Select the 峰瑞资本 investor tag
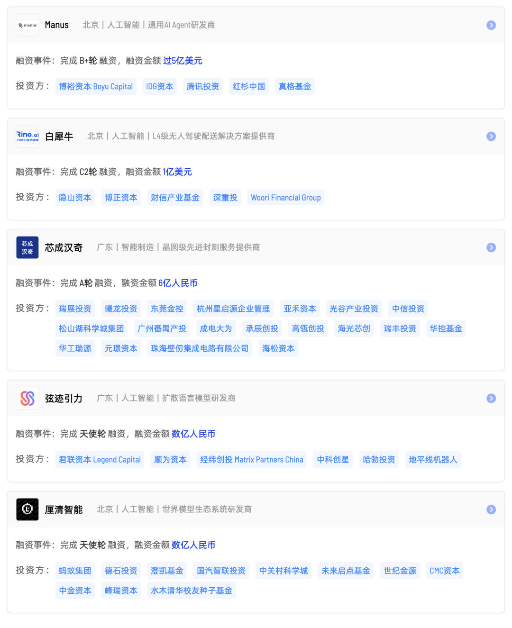512x628 pixels. pos(121,591)
